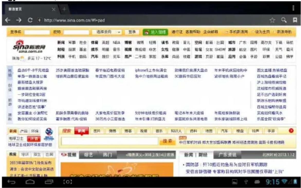
Task: Select the 微博 search tab
Action: pyautogui.click(x=113, y=131)
